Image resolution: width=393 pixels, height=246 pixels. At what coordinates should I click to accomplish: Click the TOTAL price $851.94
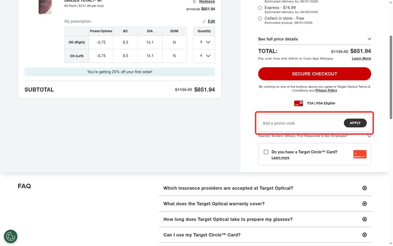pos(361,51)
